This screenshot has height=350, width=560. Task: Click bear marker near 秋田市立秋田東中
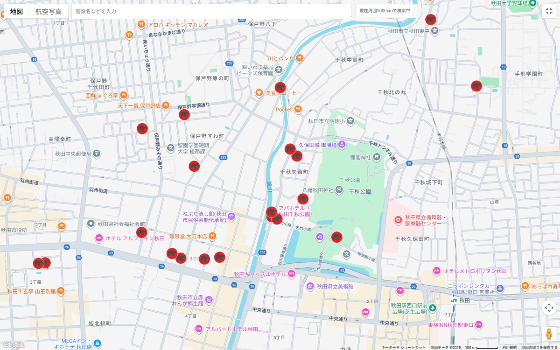click(x=430, y=20)
